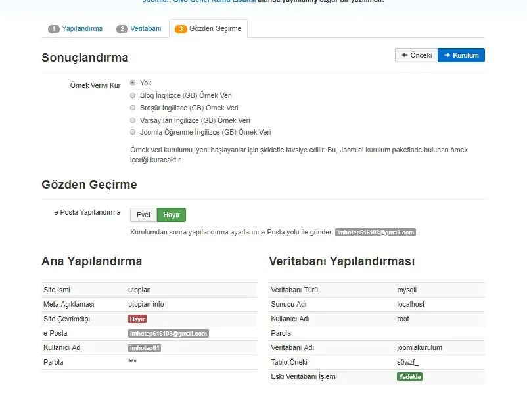Open the Yapılandırma tab
The width and height of the screenshot is (527, 400).
(76, 29)
